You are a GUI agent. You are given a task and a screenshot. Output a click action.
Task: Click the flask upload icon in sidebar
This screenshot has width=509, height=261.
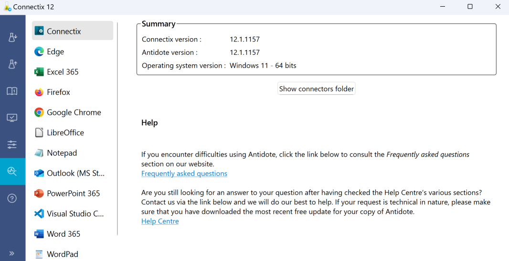pos(12,64)
